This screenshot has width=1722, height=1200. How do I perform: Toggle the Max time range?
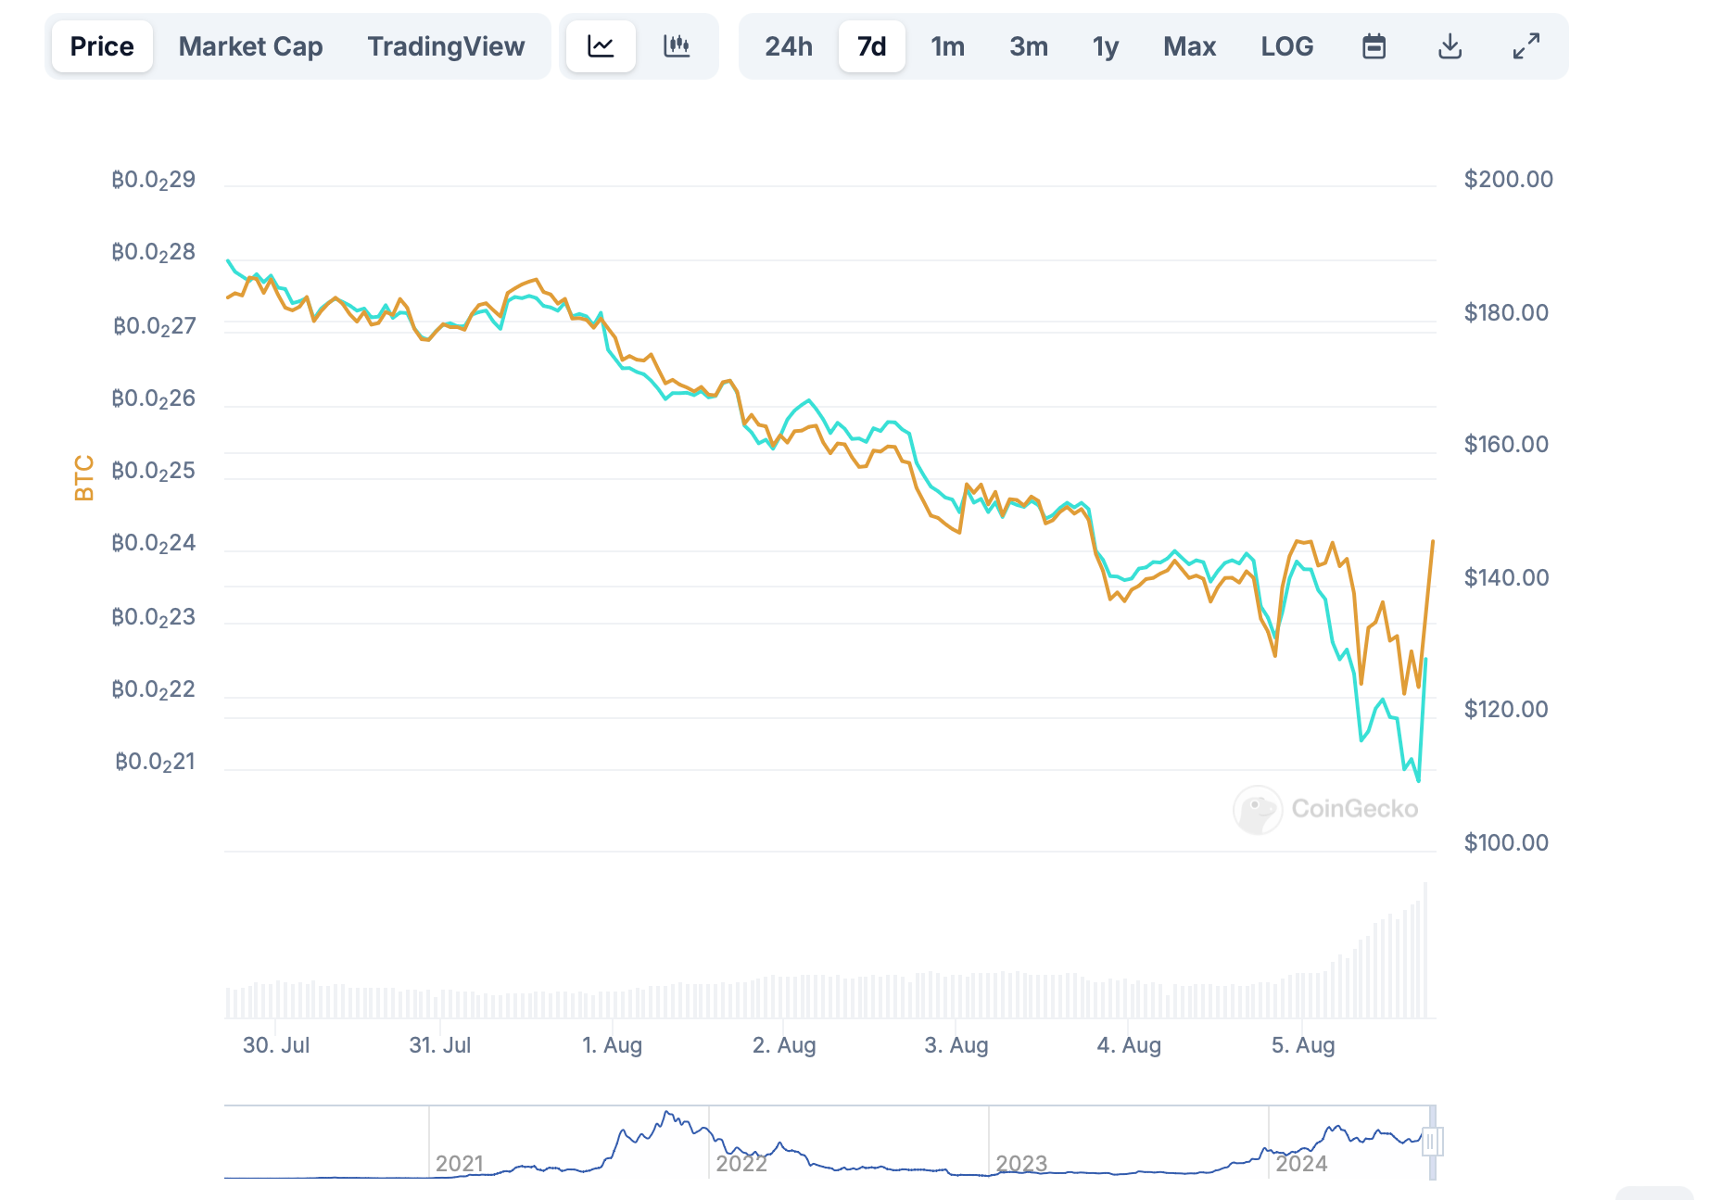1189,45
